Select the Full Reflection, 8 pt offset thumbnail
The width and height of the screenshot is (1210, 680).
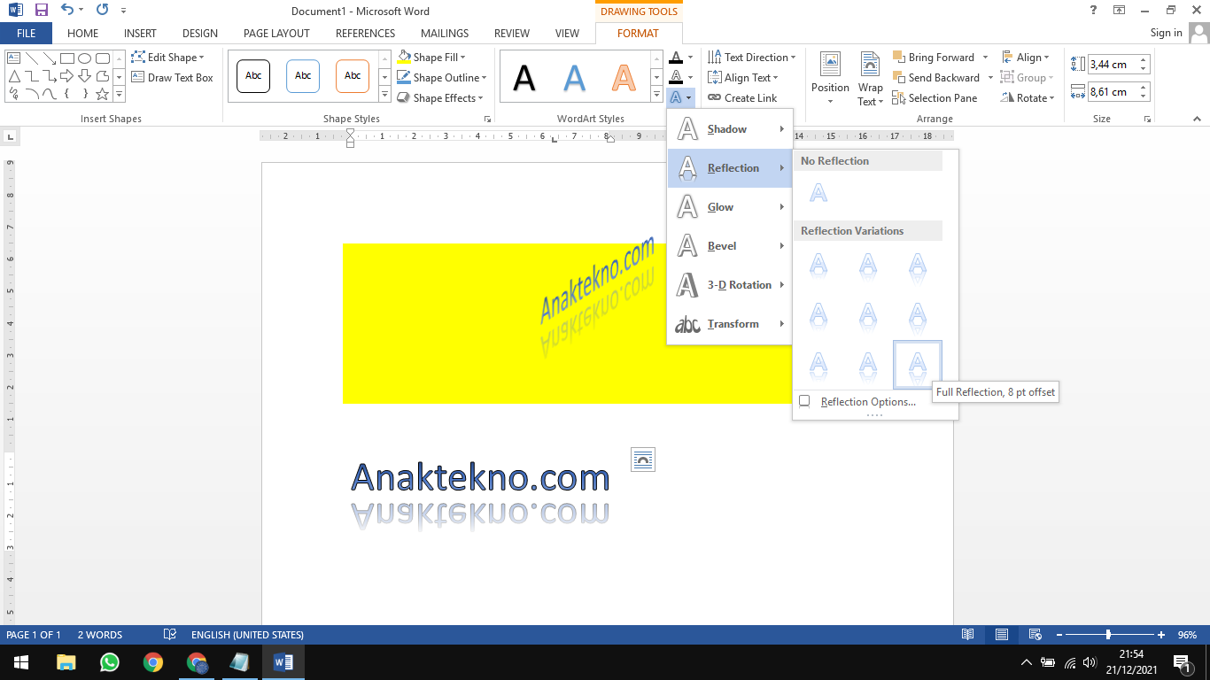click(918, 365)
